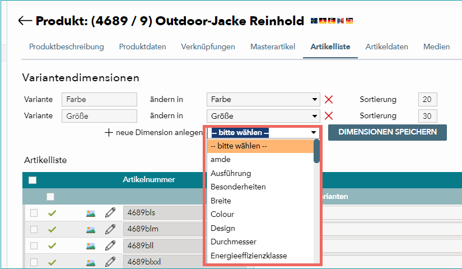Open the Artikeldaten tab
This screenshot has height=269, width=462.
pos(386,47)
